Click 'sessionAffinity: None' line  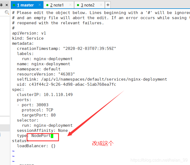42,130
